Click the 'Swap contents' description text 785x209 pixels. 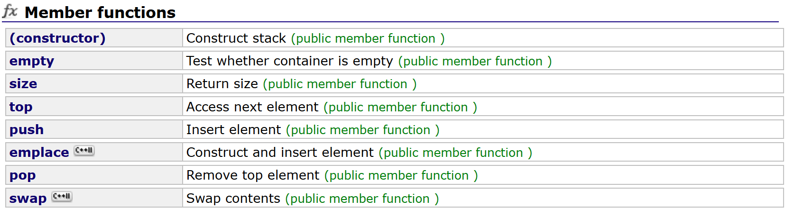pyautogui.click(x=233, y=199)
